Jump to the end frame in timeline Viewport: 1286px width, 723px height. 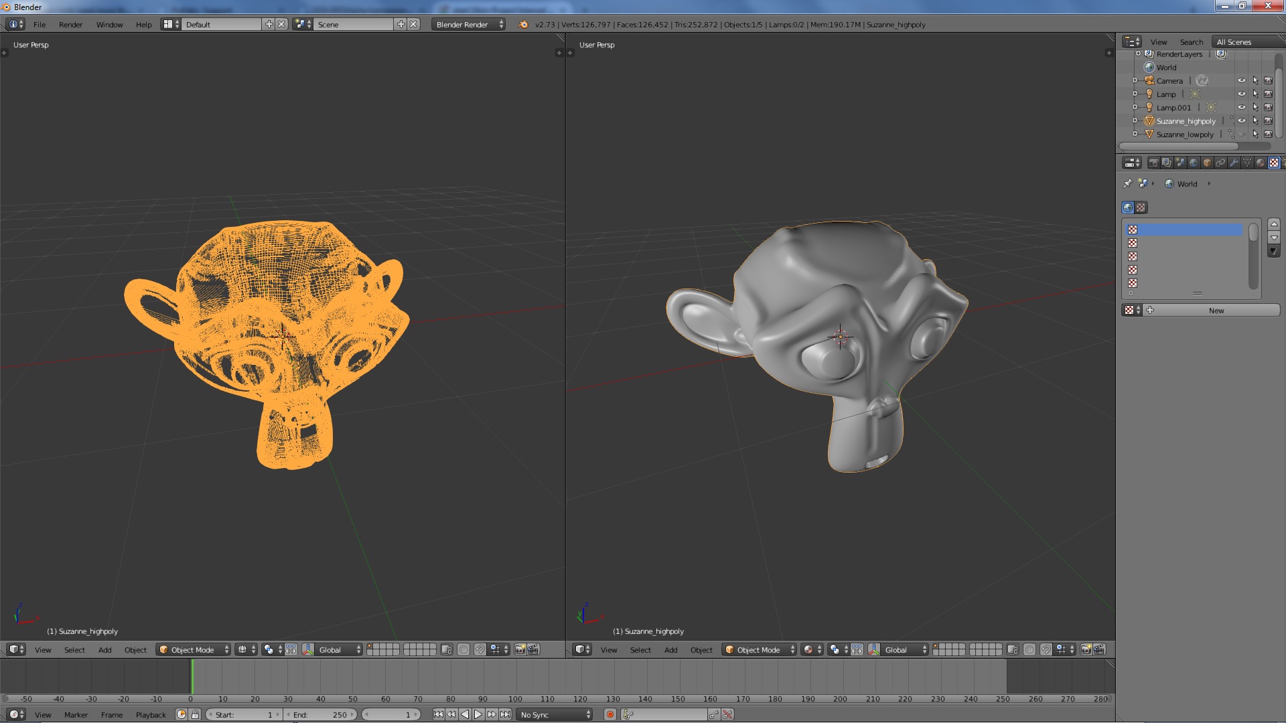point(506,714)
